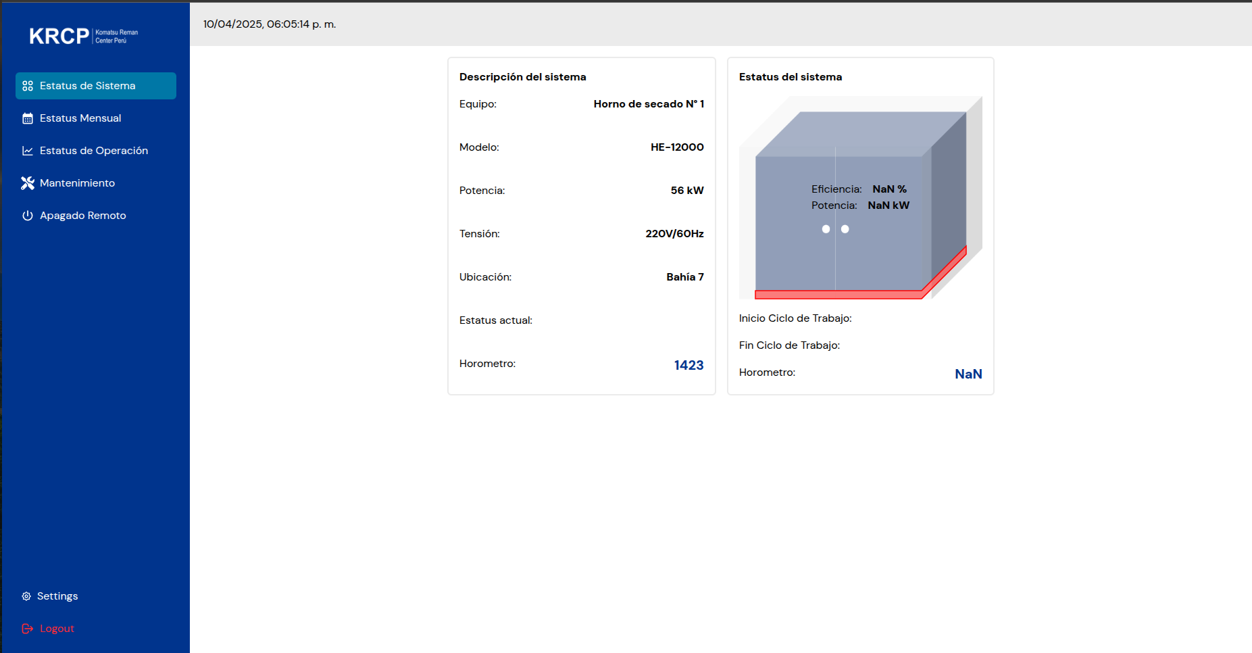1252x653 pixels.
Task: Click the Estatus de Sistema grid icon
Action: point(28,86)
